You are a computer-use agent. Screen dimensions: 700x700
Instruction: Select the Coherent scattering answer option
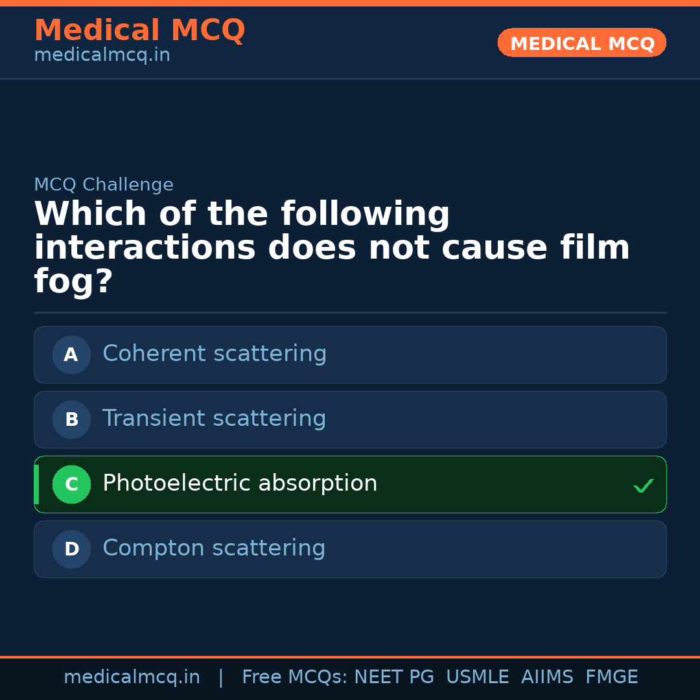pyautogui.click(x=350, y=355)
